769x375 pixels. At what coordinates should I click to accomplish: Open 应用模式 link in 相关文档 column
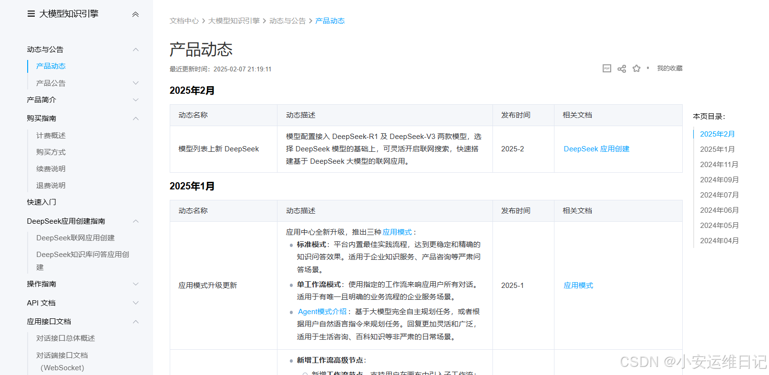point(578,286)
